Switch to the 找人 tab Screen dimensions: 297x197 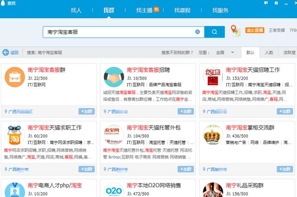[76, 10]
